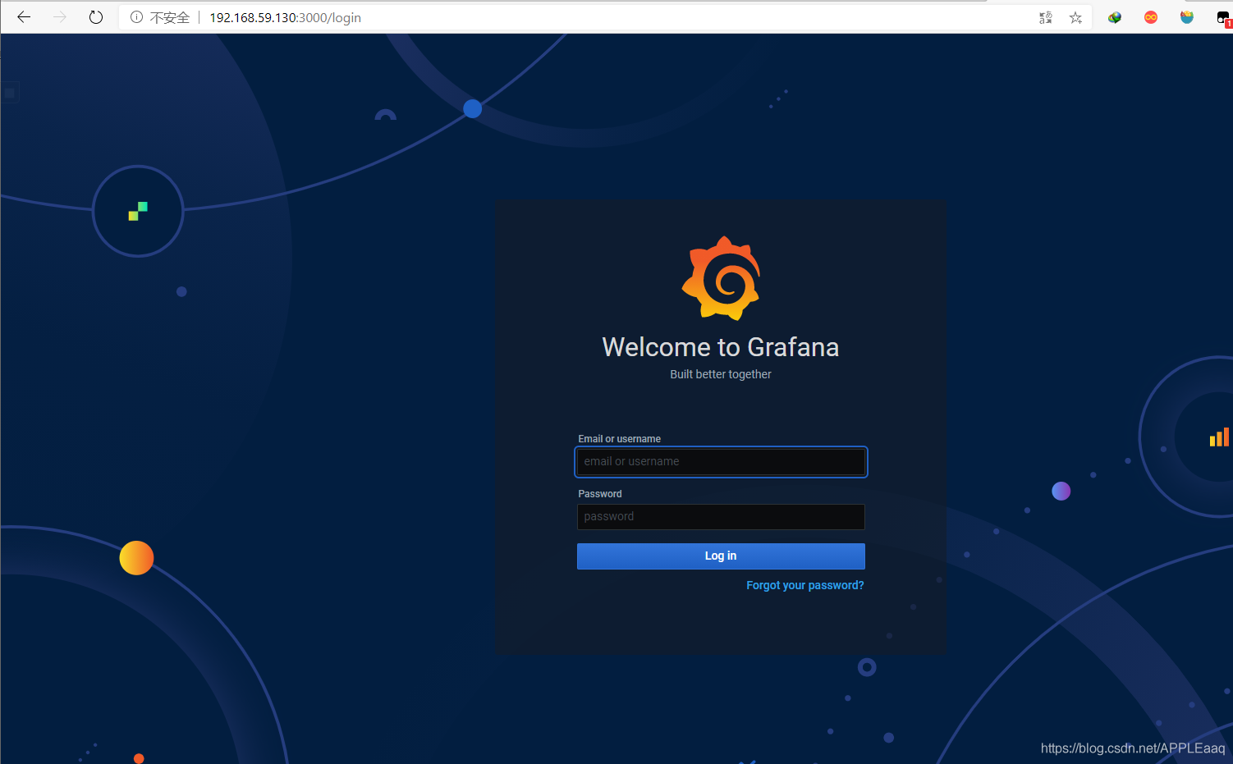The height and width of the screenshot is (764, 1233).
Task: Click the email or username field
Action: click(x=721, y=461)
